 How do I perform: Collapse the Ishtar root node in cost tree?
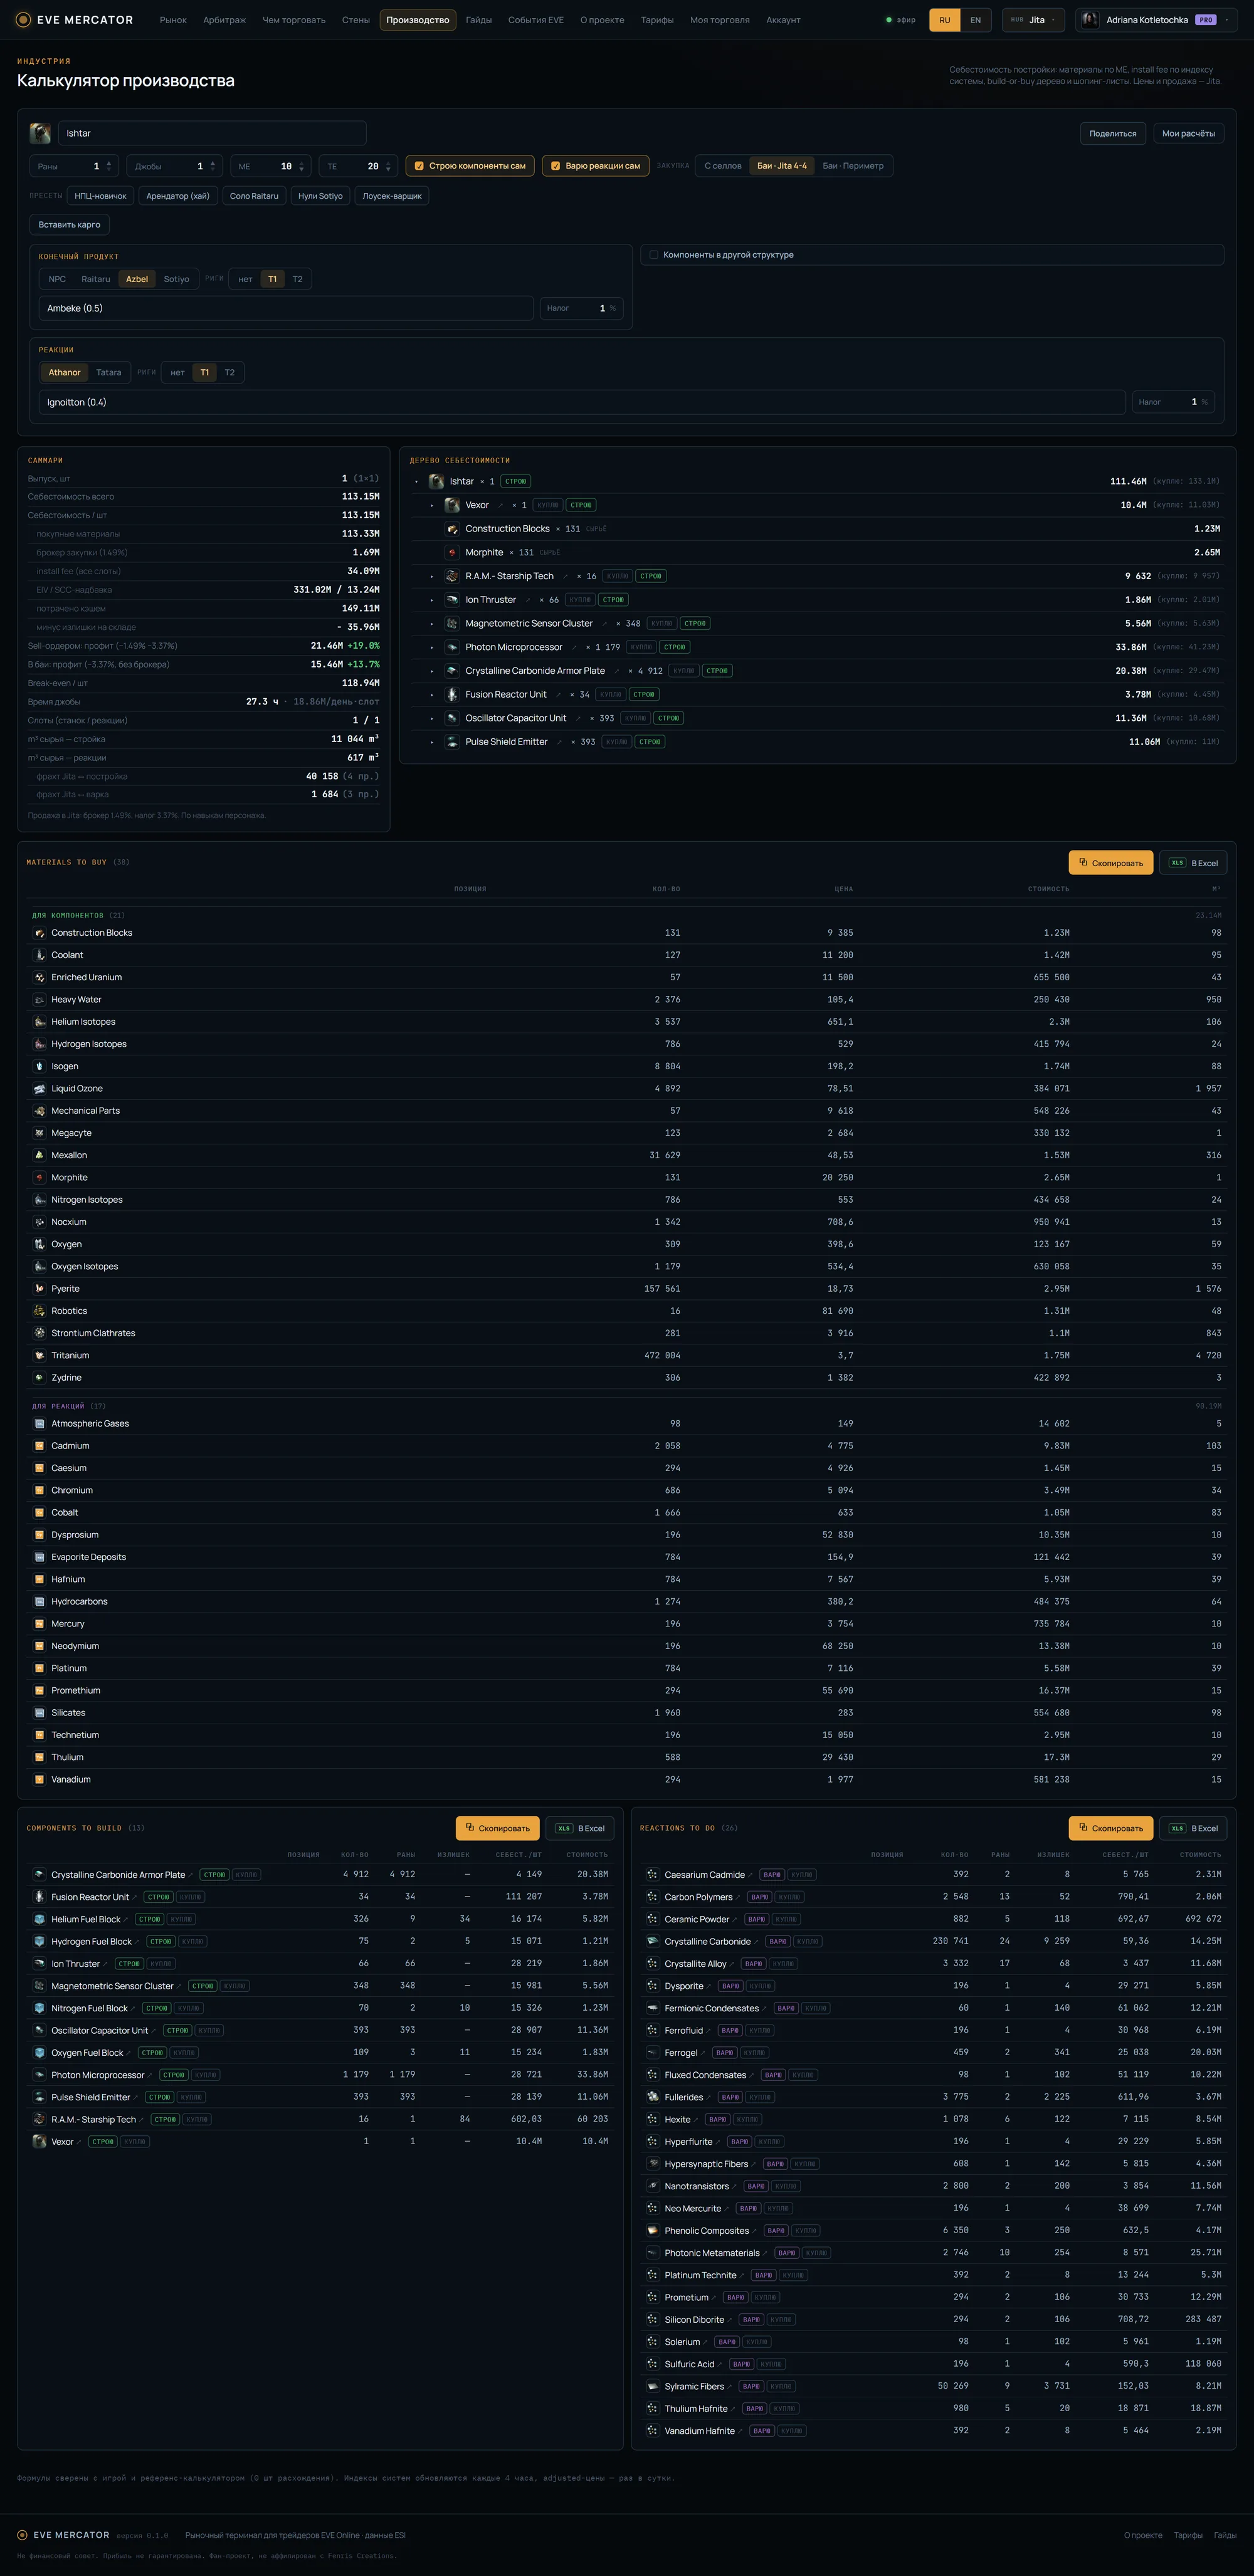click(x=416, y=482)
